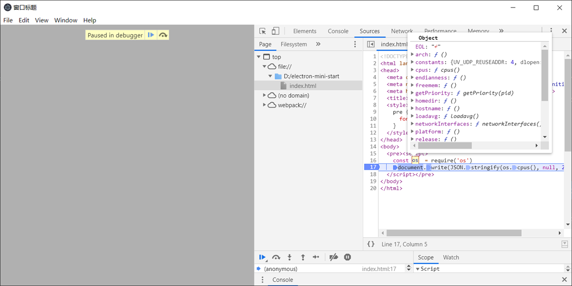Open index.html:17 source link
The height and width of the screenshot is (286, 572).
379,269
